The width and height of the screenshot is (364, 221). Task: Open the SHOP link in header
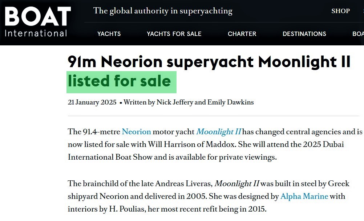(340, 11)
